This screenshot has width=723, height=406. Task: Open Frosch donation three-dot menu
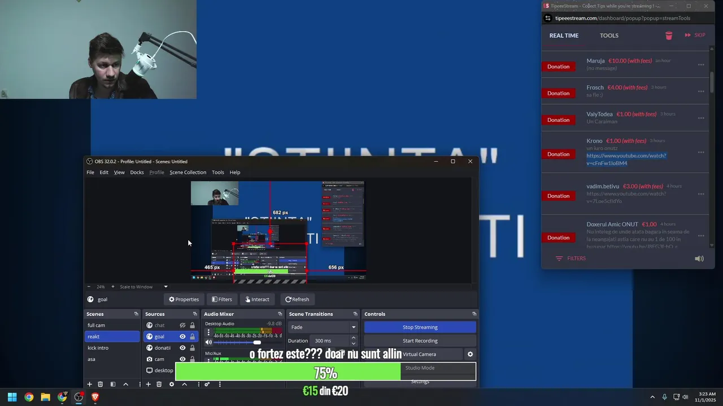(x=701, y=91)
